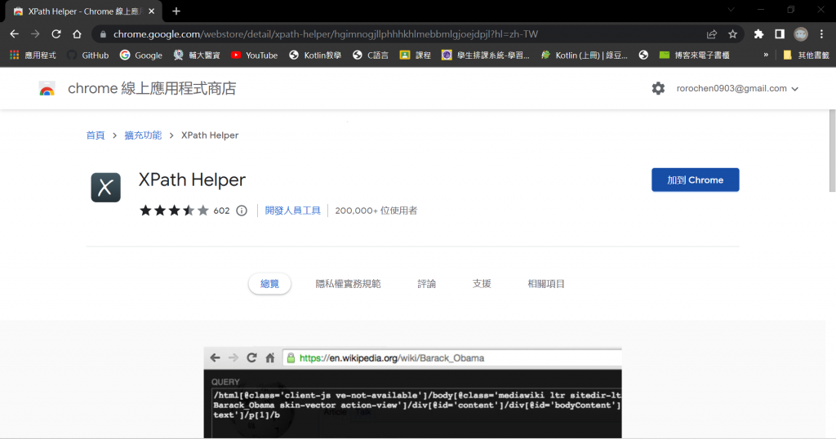Viewport: 836px width, 439px height.
Task: Open the Chrome profile avatar
Action: pos(801,34)
